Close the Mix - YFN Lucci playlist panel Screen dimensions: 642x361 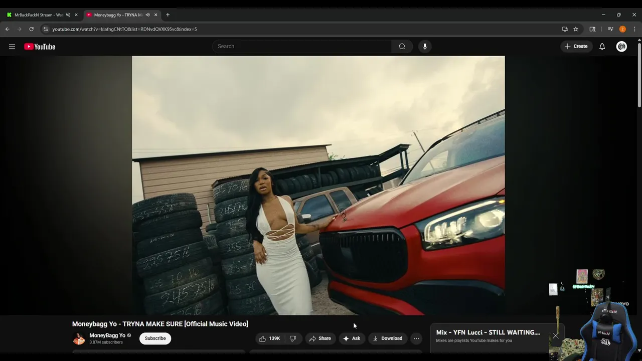pos(555,336)
